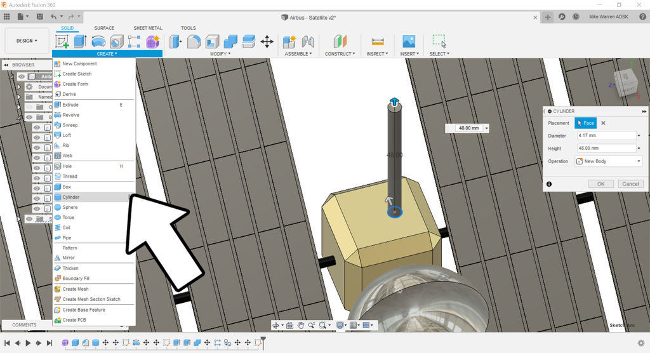Open the INSPECT panel dropdown
This screenshot has width=650, height=353.
377,54
